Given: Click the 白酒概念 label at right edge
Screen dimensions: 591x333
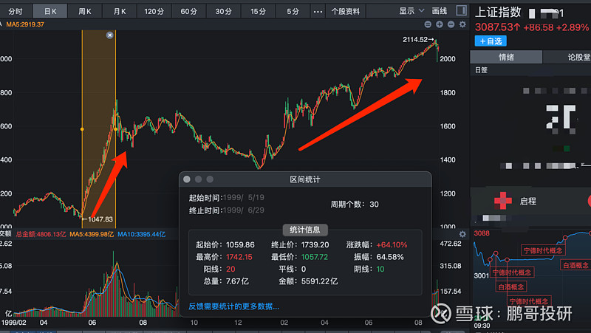Looking at the screenshot, I should pyautogui.click(x=575, y=265).
